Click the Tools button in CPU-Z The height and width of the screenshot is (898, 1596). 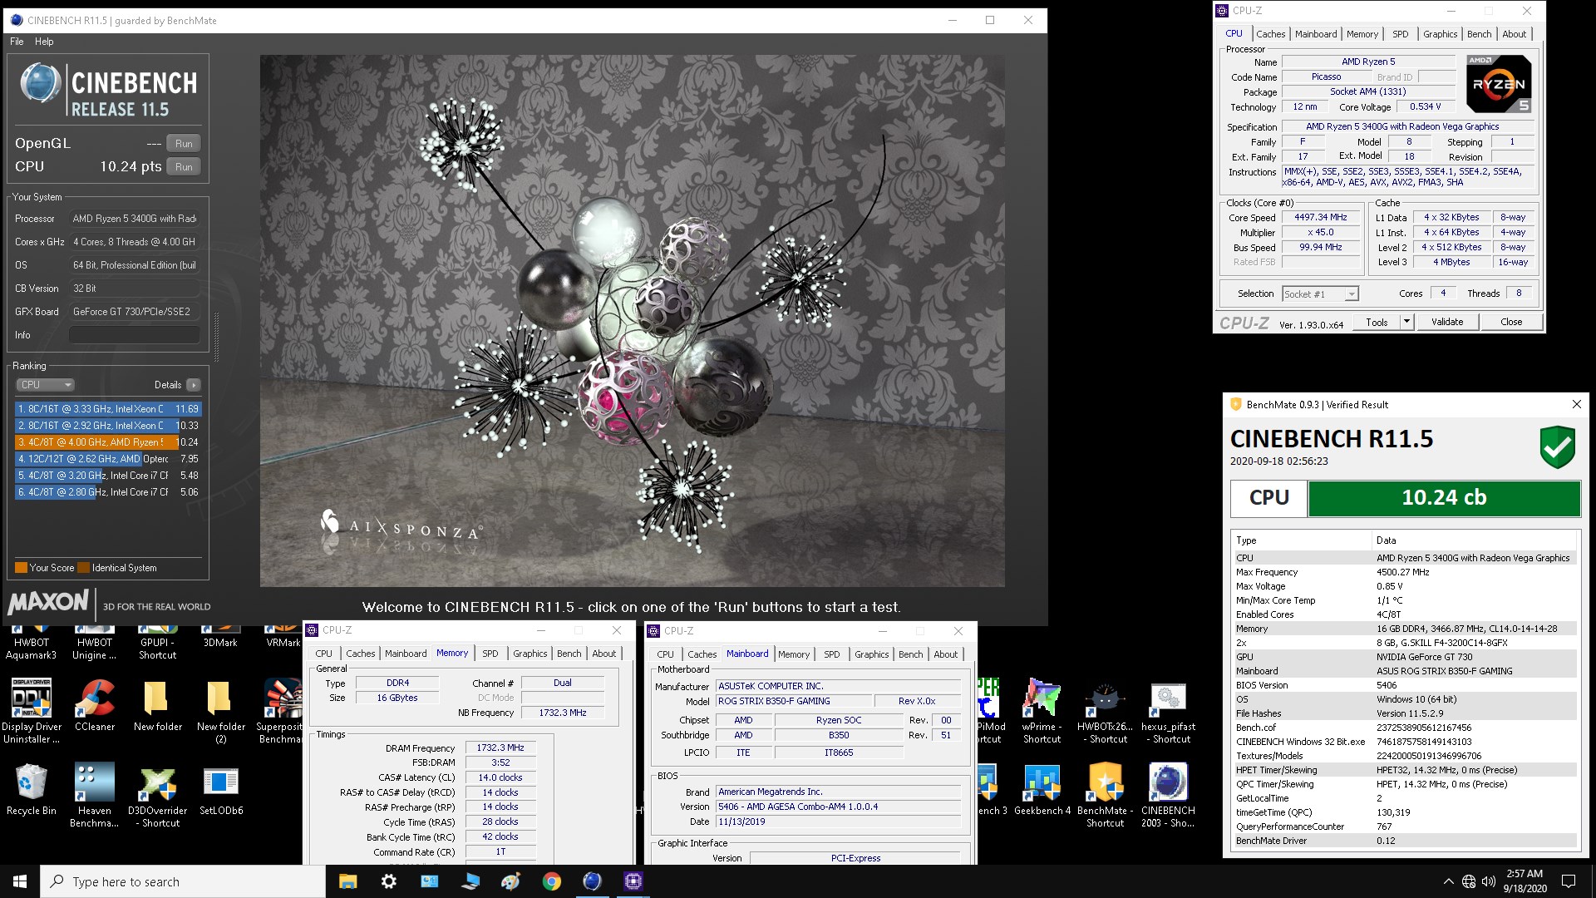pyautogui.click(x=1377, y=322)
